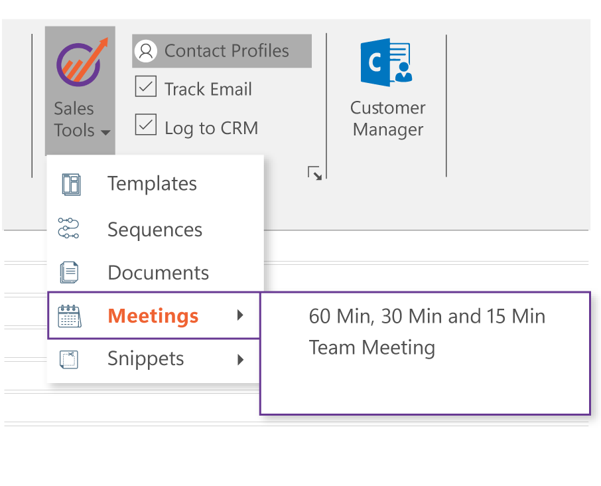Screen dimensions: 601x486
Task: Expand the Sales Tools dropdown arrow
Action: pyautogui.click(x=105, y=132)
